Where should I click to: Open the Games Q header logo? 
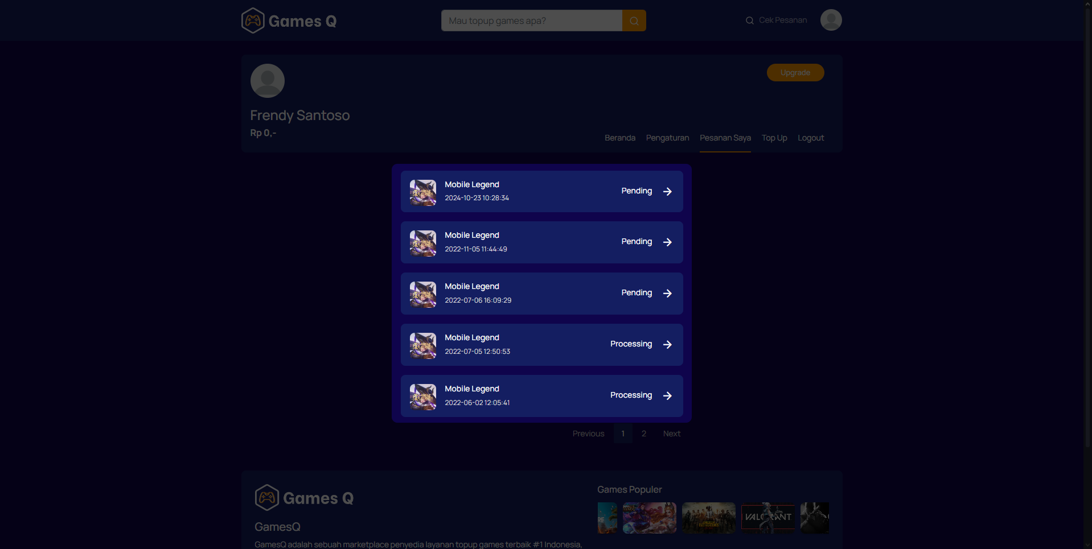coord(289,20)
